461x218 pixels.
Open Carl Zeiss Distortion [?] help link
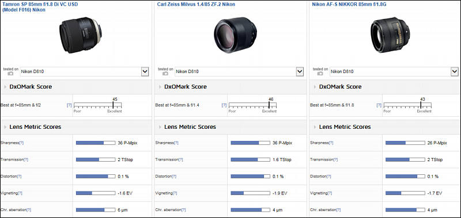(174, 177)
